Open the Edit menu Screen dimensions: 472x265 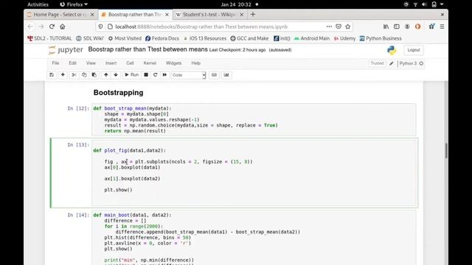point(72,63)
